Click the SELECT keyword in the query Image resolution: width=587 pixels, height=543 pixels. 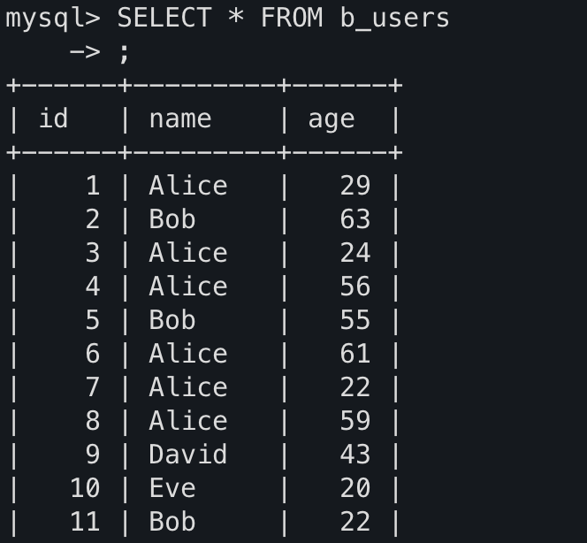pos(164,18)
